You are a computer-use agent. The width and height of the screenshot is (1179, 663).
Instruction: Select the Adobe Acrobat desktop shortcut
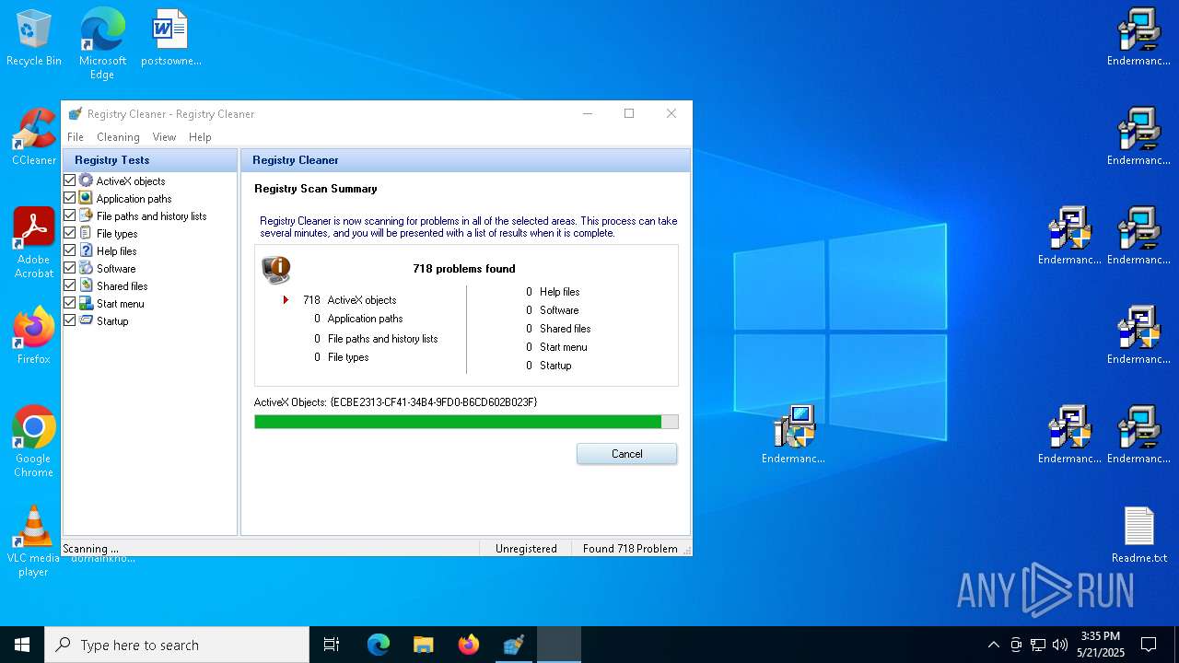point(34,243)
